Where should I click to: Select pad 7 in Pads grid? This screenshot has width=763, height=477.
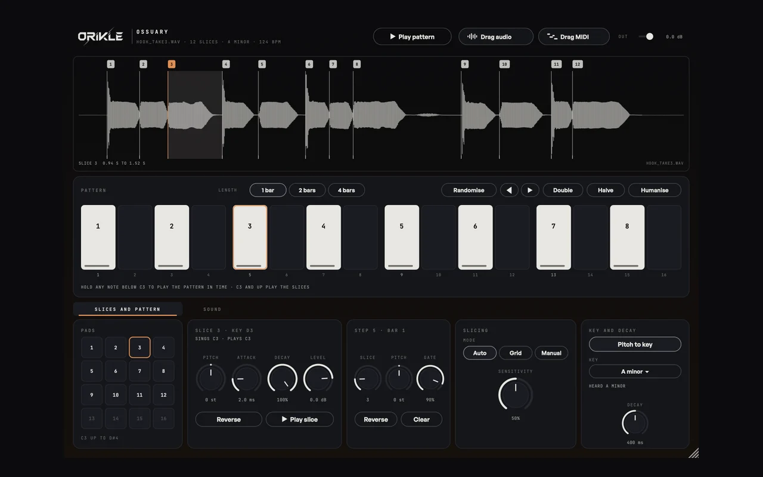(139, 371)
